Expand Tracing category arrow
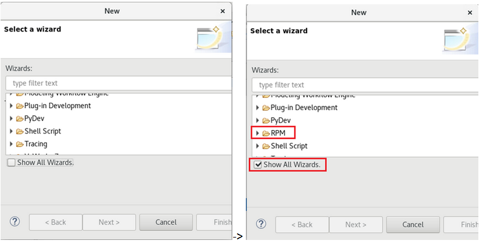 tap(12, 144)
